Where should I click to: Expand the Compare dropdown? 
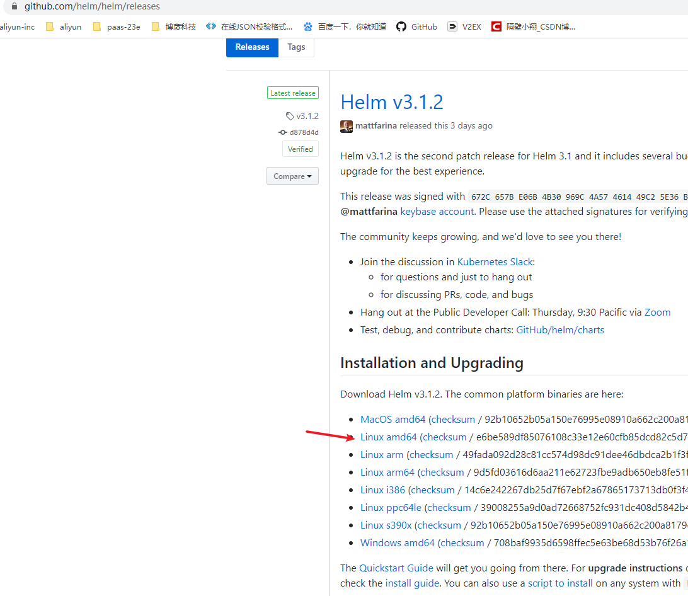pyautogui.click(x=293, y=176)
